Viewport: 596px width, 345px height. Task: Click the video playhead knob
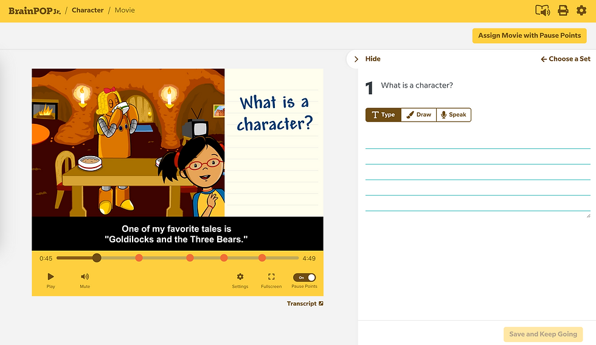[97, 258]
